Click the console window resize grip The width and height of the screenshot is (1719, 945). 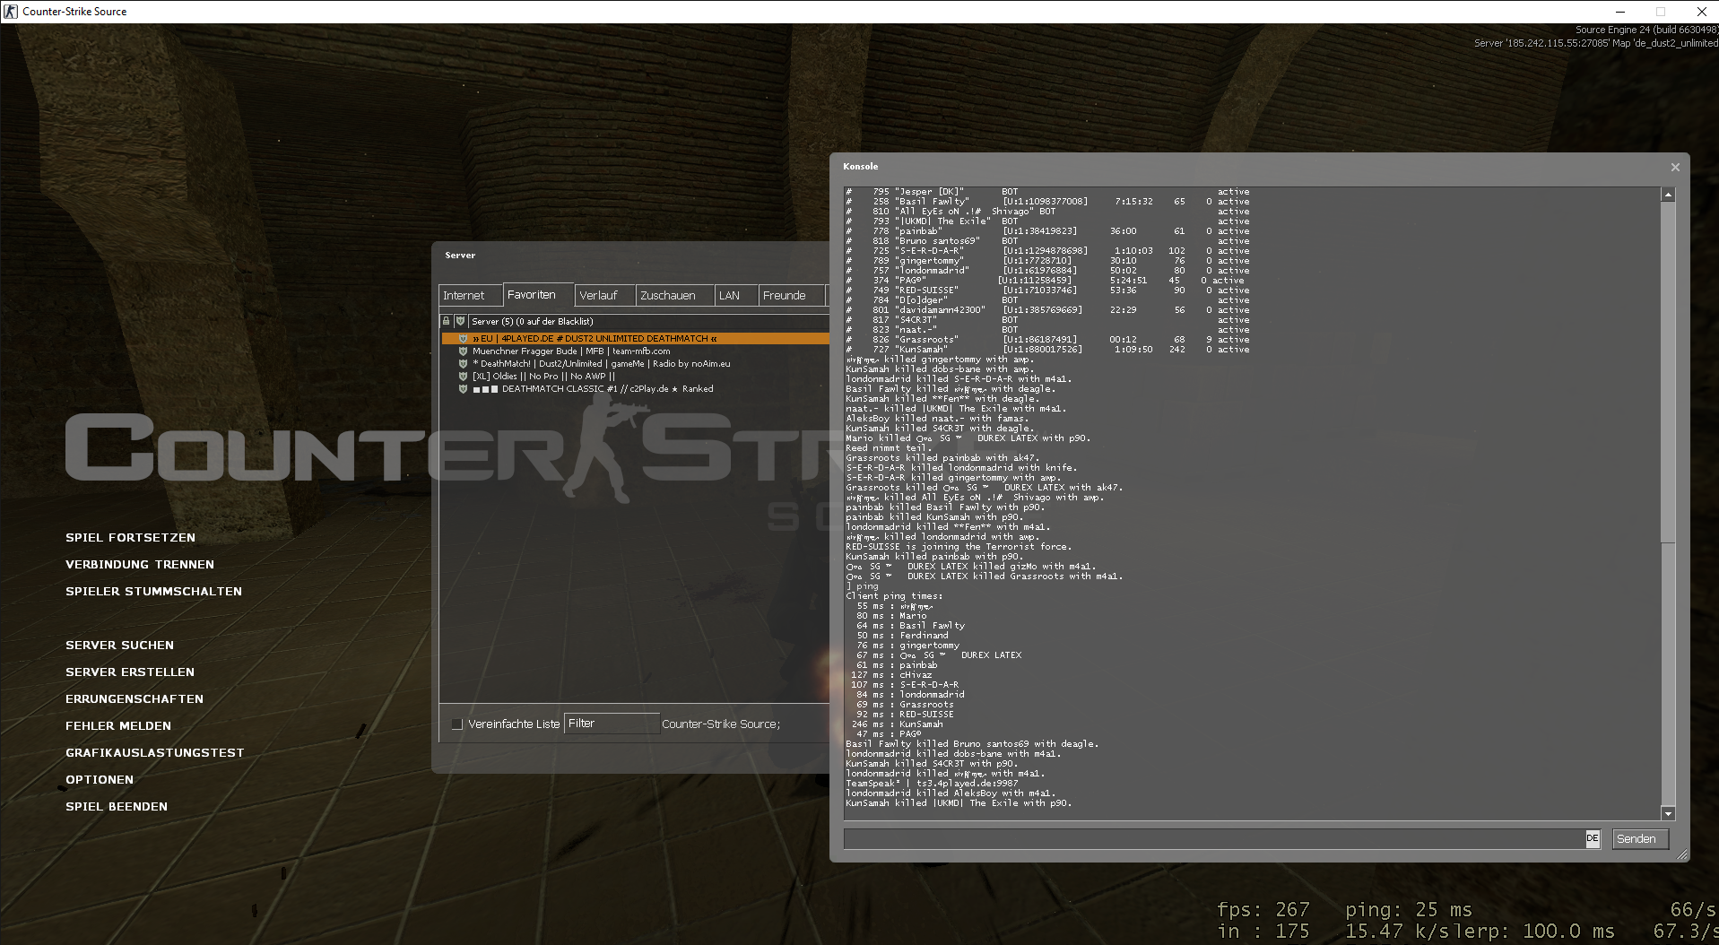tap(1682, 855)
